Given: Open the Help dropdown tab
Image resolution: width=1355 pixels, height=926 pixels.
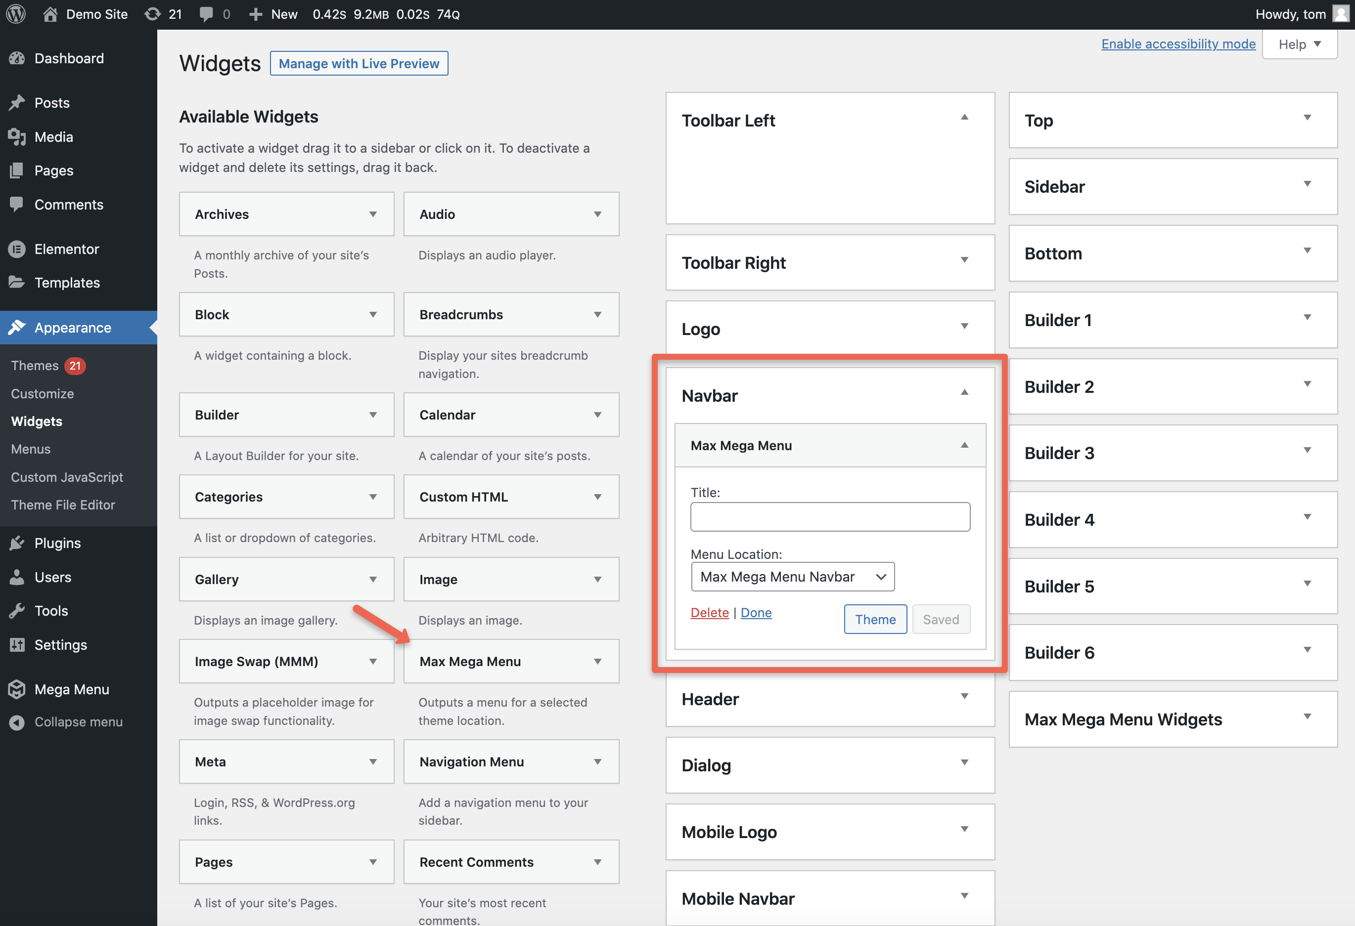Looking at the screenshot, I should pyautogui.click(x=1299, y=44).
